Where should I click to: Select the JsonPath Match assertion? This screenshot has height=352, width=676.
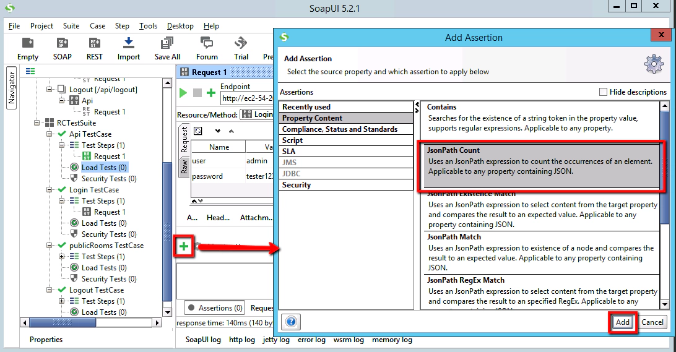pyautogui.click(x=540, y=252)
